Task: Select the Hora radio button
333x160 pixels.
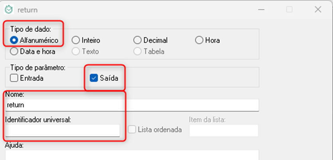Action: click(199, 40)
